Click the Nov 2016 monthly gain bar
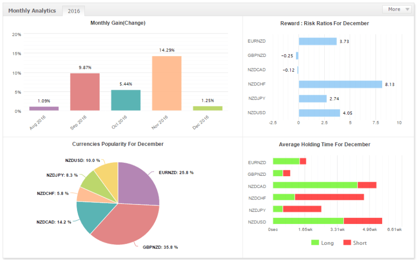 click(167, 83)
